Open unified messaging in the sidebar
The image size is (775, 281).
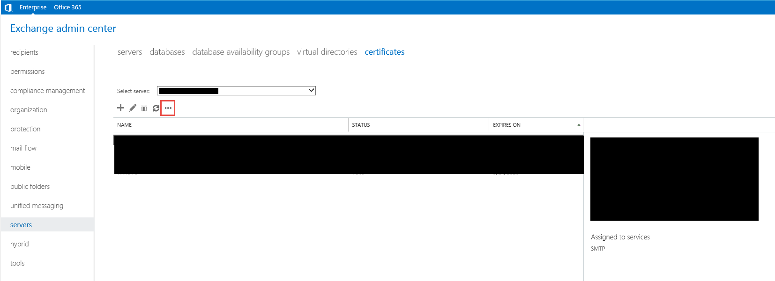(x=37, y=206)
